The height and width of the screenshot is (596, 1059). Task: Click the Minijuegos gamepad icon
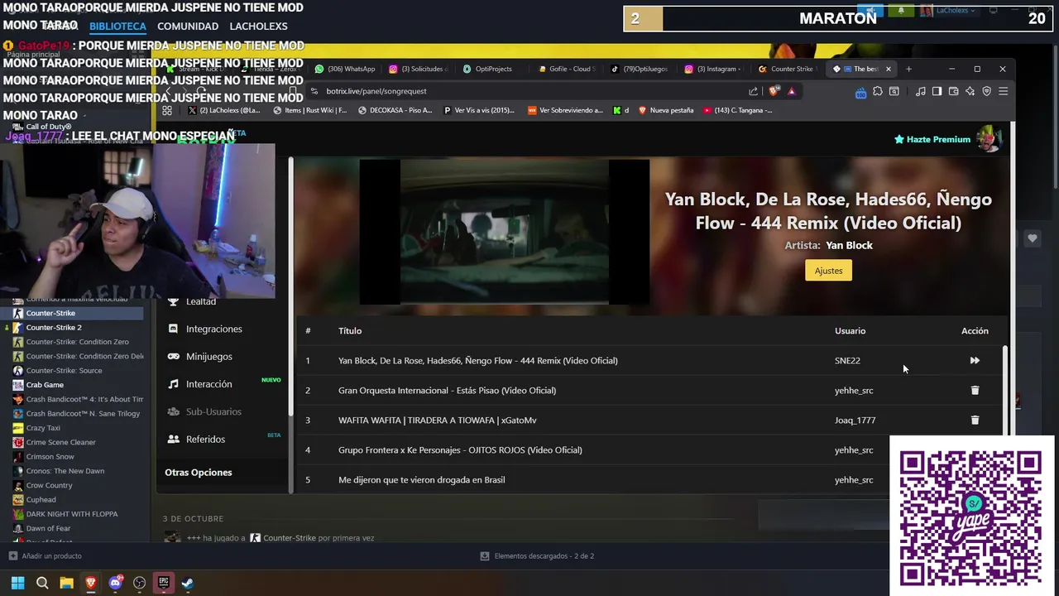coord(173,356)
